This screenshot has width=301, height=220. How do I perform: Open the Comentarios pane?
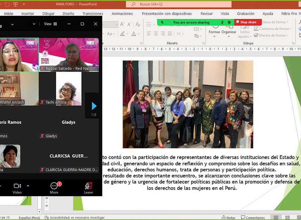pyautogui.click(x=253, y=218)
